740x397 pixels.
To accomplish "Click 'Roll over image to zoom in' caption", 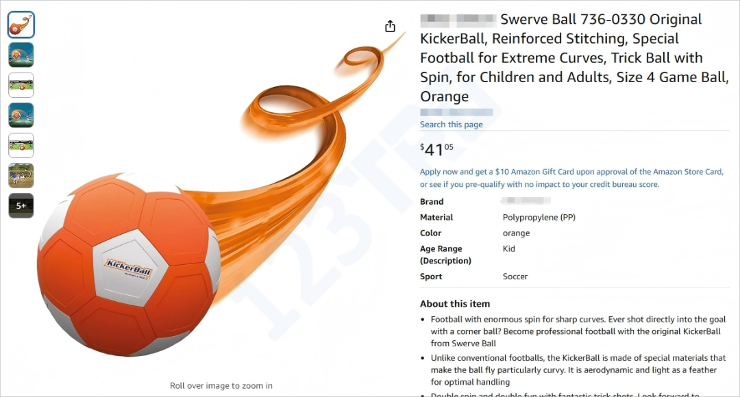I will [x=221, y=385].
